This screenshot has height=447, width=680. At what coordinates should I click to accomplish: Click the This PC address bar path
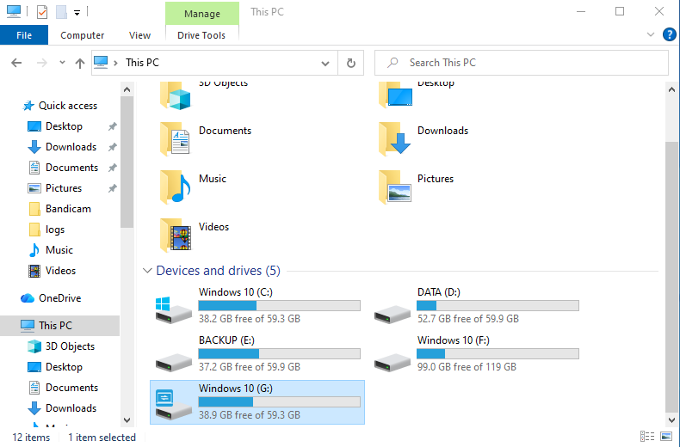coord(142,63)
